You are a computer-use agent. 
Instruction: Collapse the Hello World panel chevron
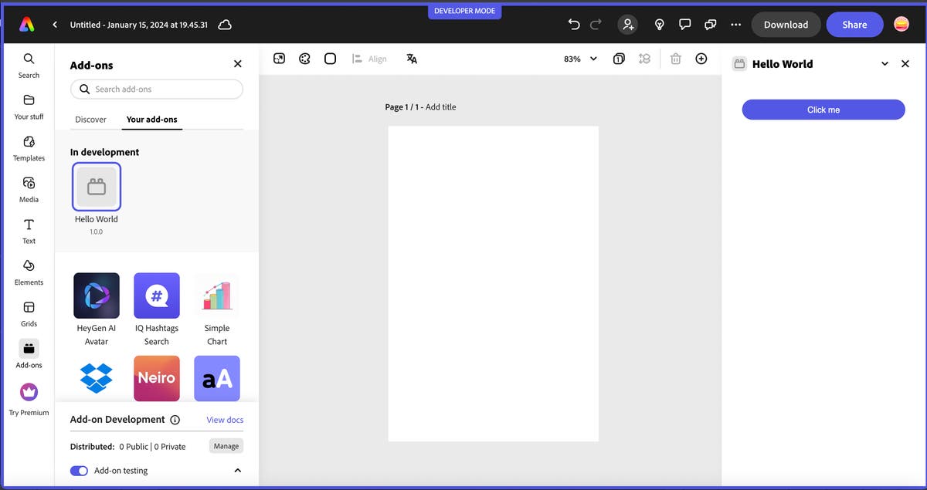[x=885, y=64]
